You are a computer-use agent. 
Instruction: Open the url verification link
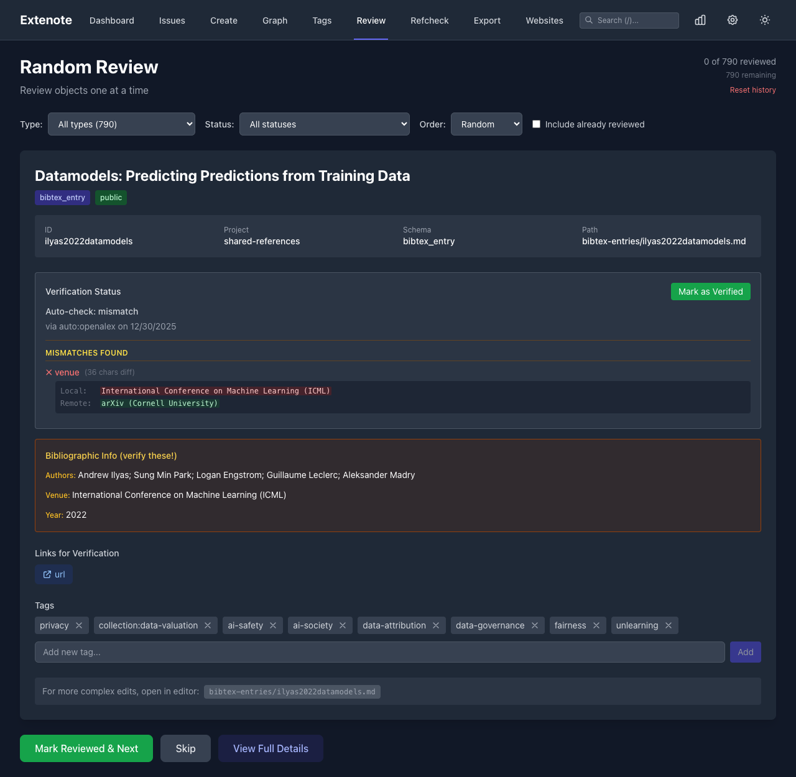54,574
